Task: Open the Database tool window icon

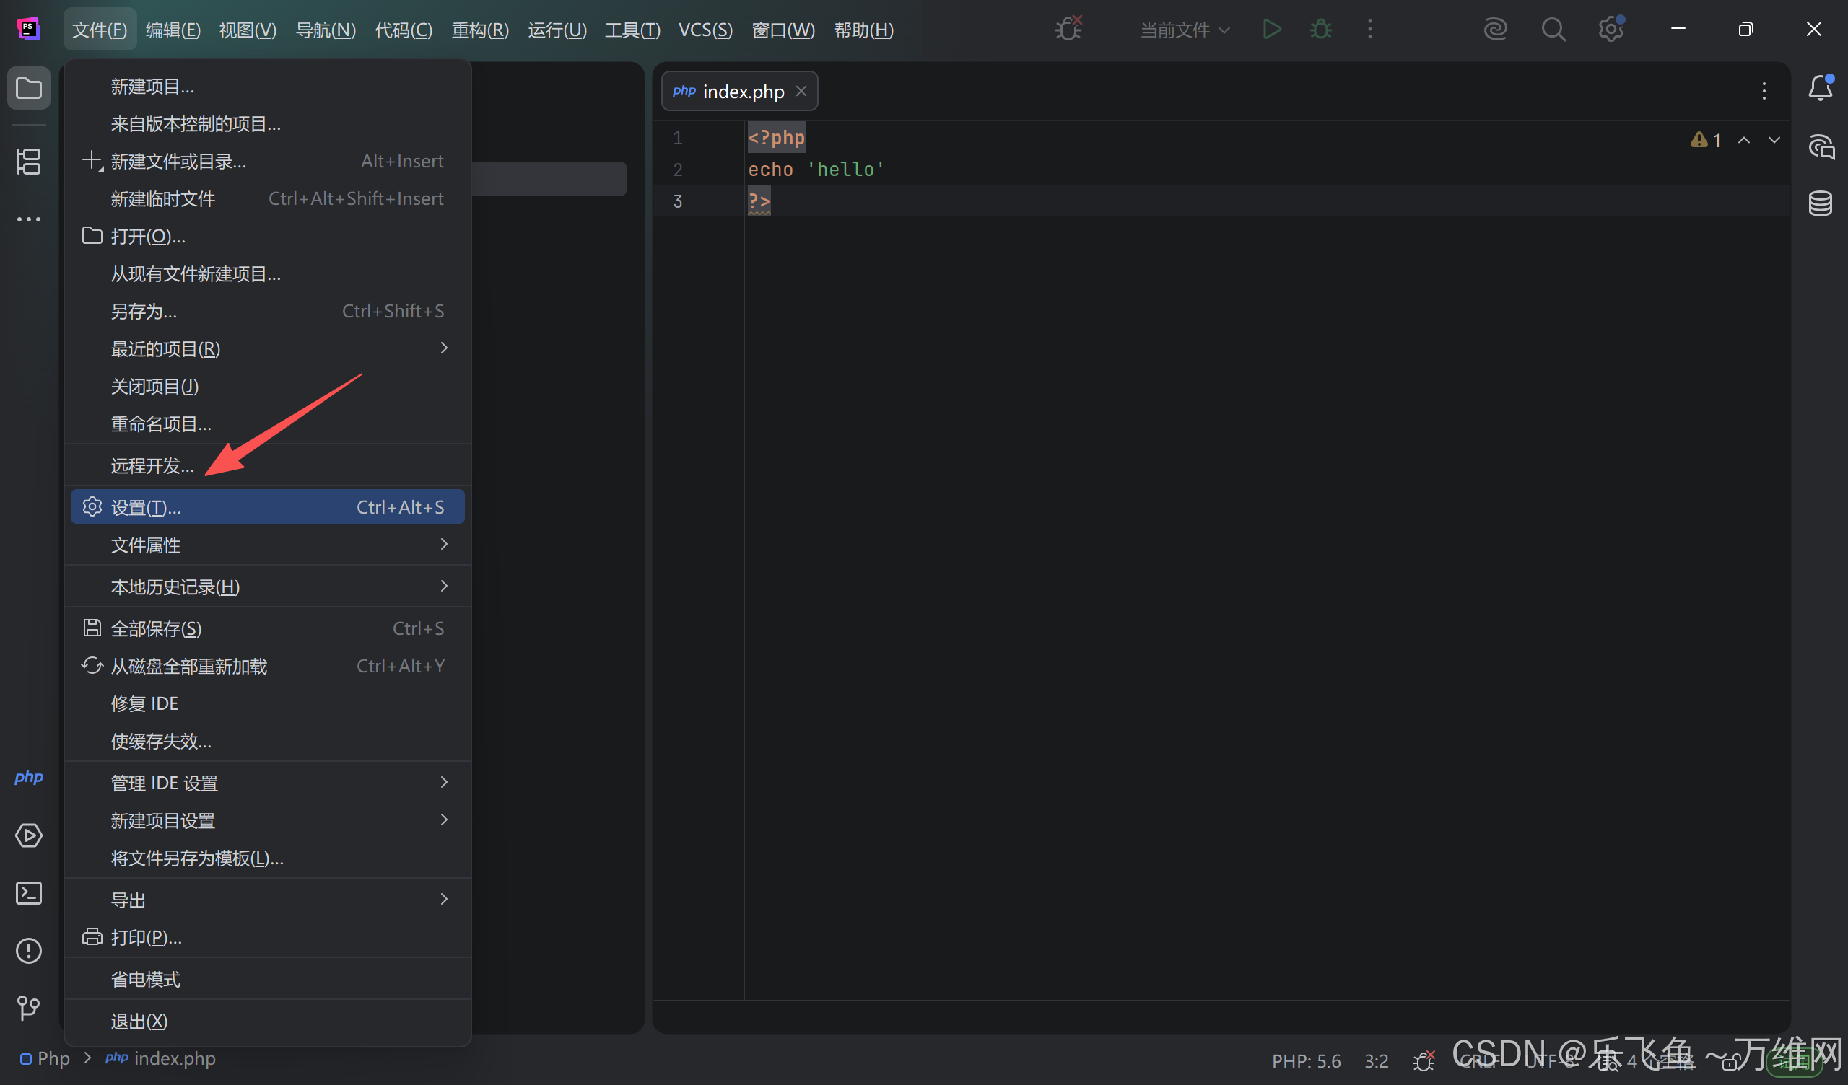Action: tap(1820, 203)
